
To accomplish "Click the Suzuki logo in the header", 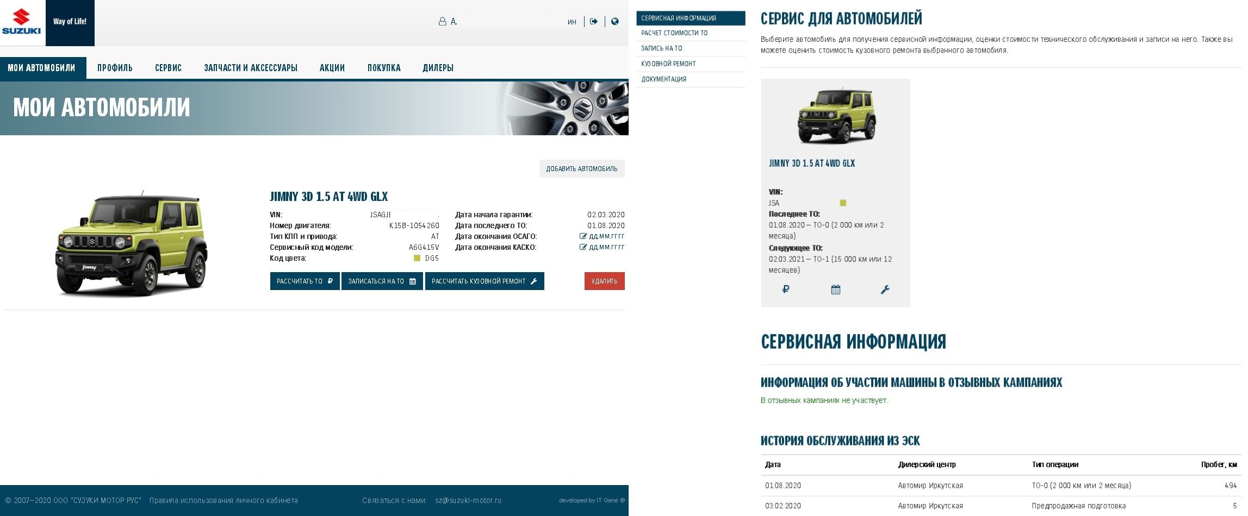I will (x=22, y=22).
